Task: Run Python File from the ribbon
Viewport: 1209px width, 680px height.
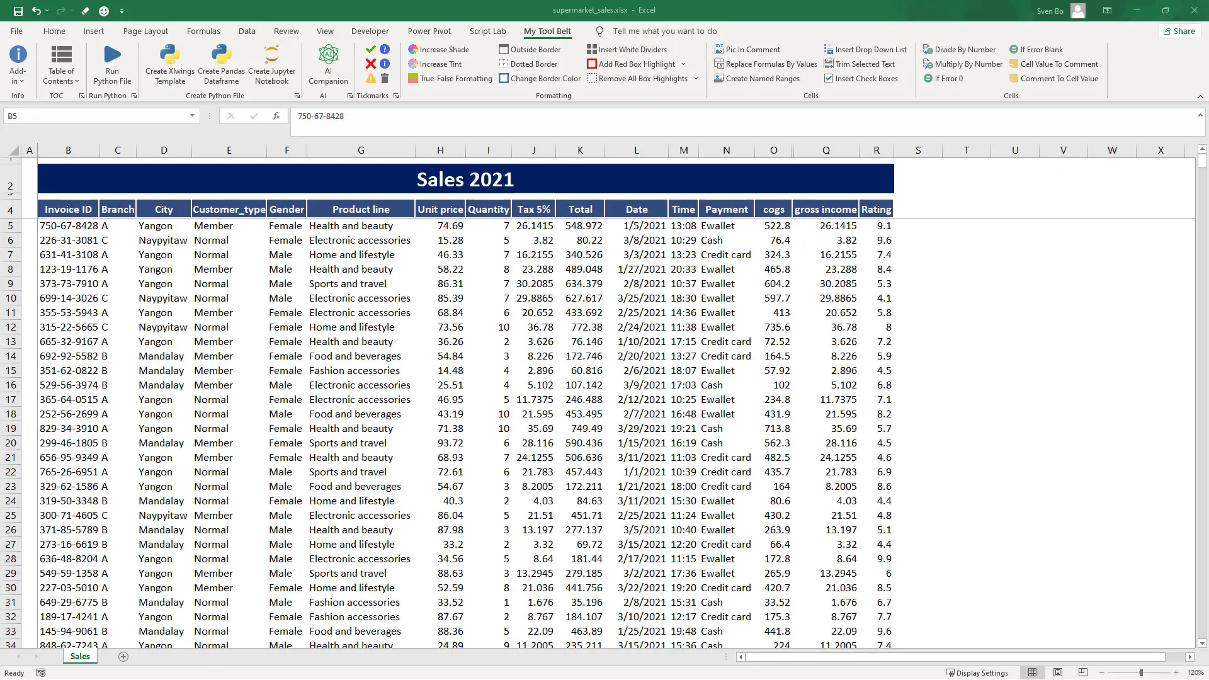Action: [x=112, y=63]
